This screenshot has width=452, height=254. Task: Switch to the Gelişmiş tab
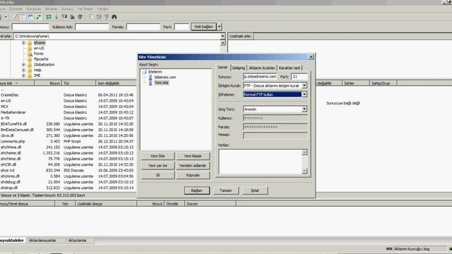(239, 68)
